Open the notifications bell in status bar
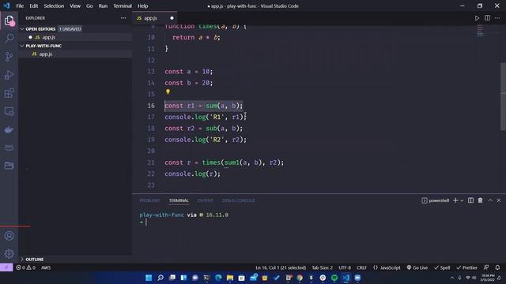Screen dimensions: 506x284 click(497, 267)
